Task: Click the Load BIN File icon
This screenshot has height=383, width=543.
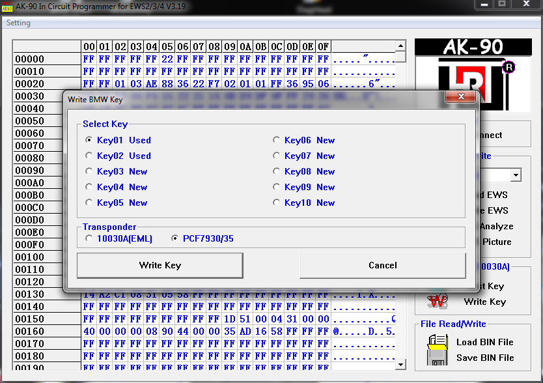Action: coord(436,342)
